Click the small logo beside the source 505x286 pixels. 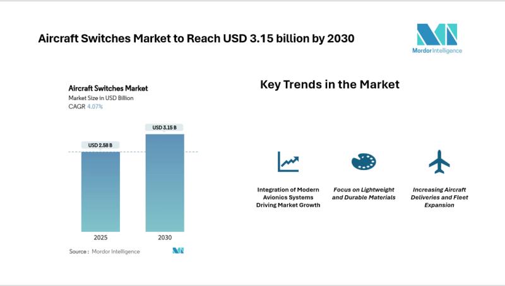(178, 251)
